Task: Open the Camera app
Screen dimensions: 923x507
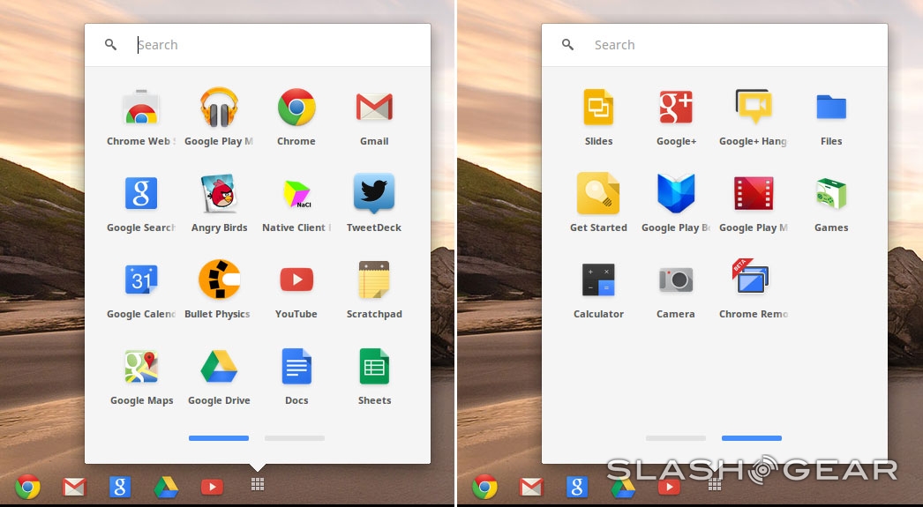Action: [676, 281]
